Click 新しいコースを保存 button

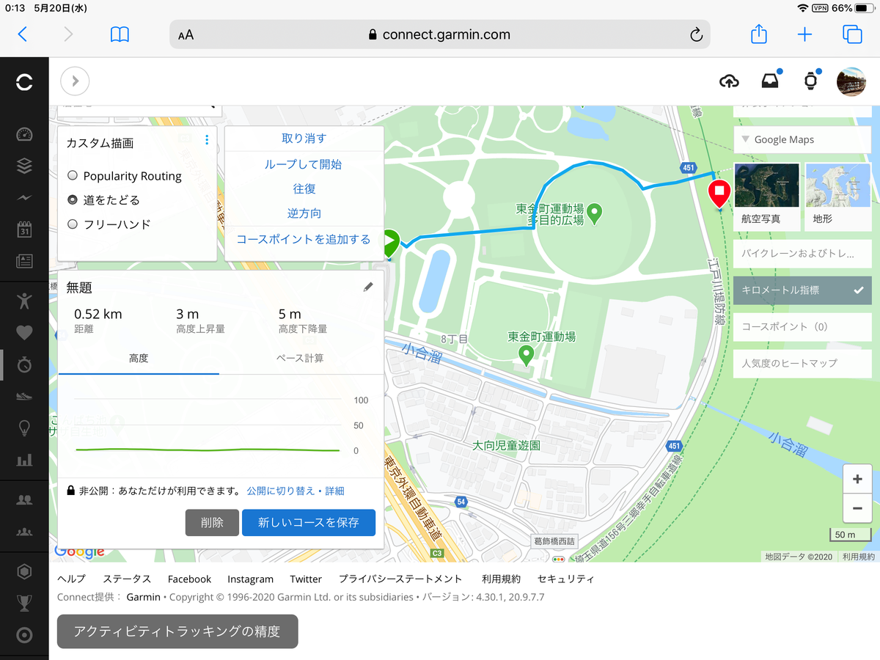click(x=309, y=523)
